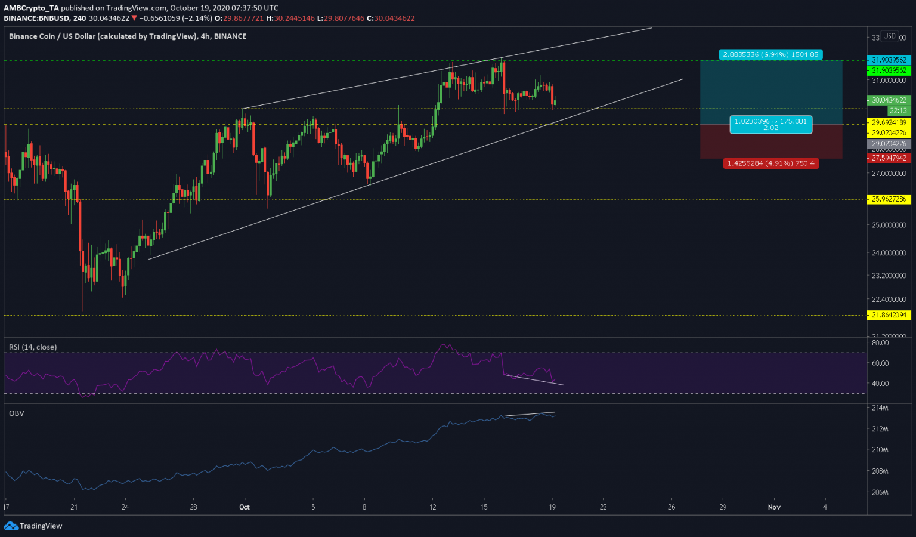The height and width of the screenshot is (537, 916).
Task: Click the Nov label on time axis
Action: pyautogui.click(x=774, y=507)
